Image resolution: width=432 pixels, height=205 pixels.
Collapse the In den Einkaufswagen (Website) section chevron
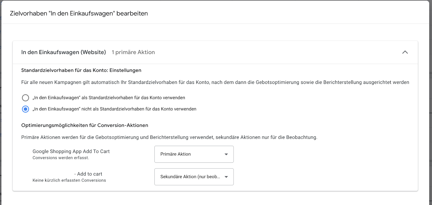pyautogui.click(x=405, y=52)
